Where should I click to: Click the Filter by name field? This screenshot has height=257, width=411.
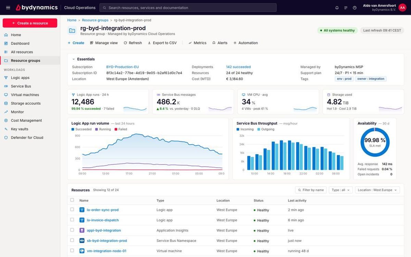[x=311, y=190]
